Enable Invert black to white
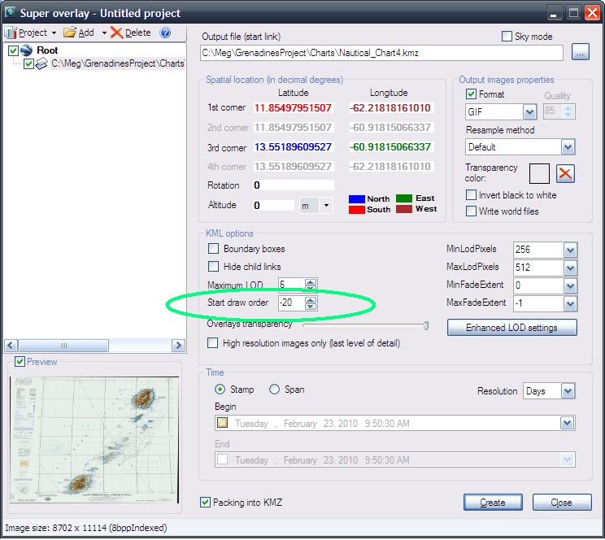This screenshot has width=605, height=540. (471, 195)
